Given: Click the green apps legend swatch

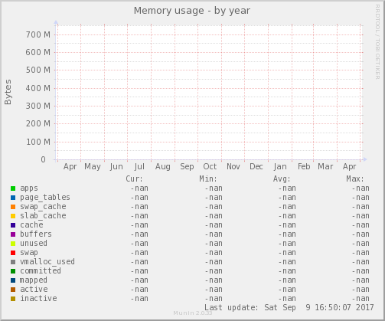Looking at the screenshot, I should coord(13,188).
